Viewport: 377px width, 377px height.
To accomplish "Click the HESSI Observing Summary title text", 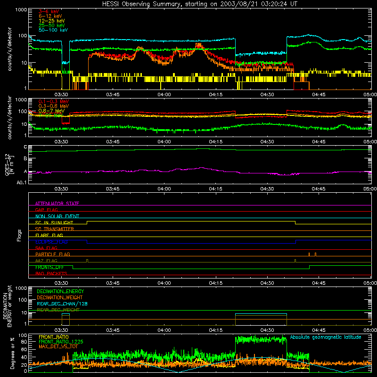I will 199,4.
